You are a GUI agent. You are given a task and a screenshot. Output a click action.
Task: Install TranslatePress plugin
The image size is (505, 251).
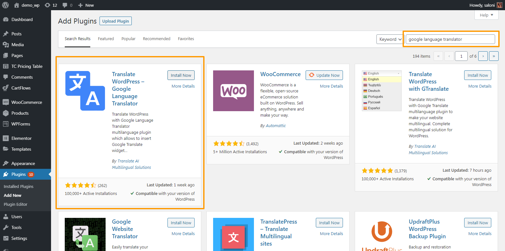tap(329, 223)
